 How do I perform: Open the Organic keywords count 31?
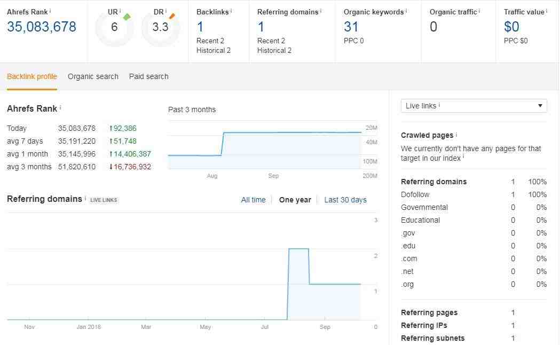(351, 27)
